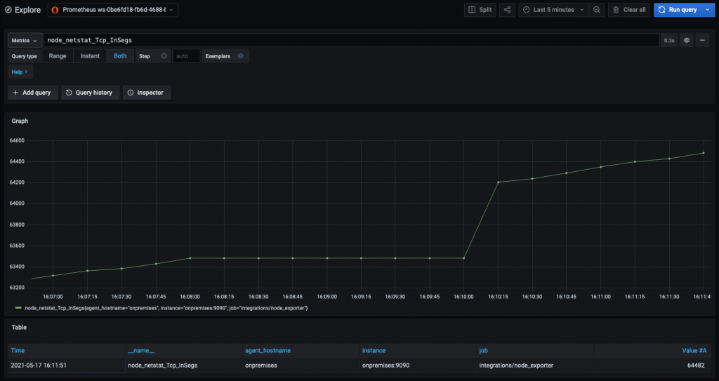The image size is (719, 381).
Task: Expand the Help section
Action: point(20,72)
